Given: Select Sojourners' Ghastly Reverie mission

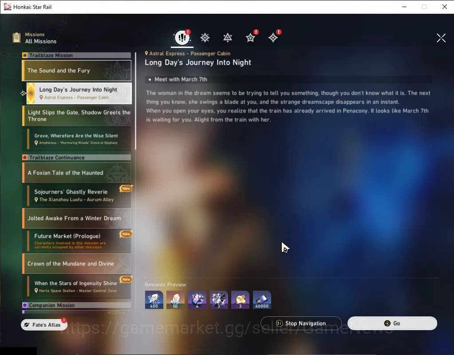Looking at the screenshot, I should click(79, 195).
